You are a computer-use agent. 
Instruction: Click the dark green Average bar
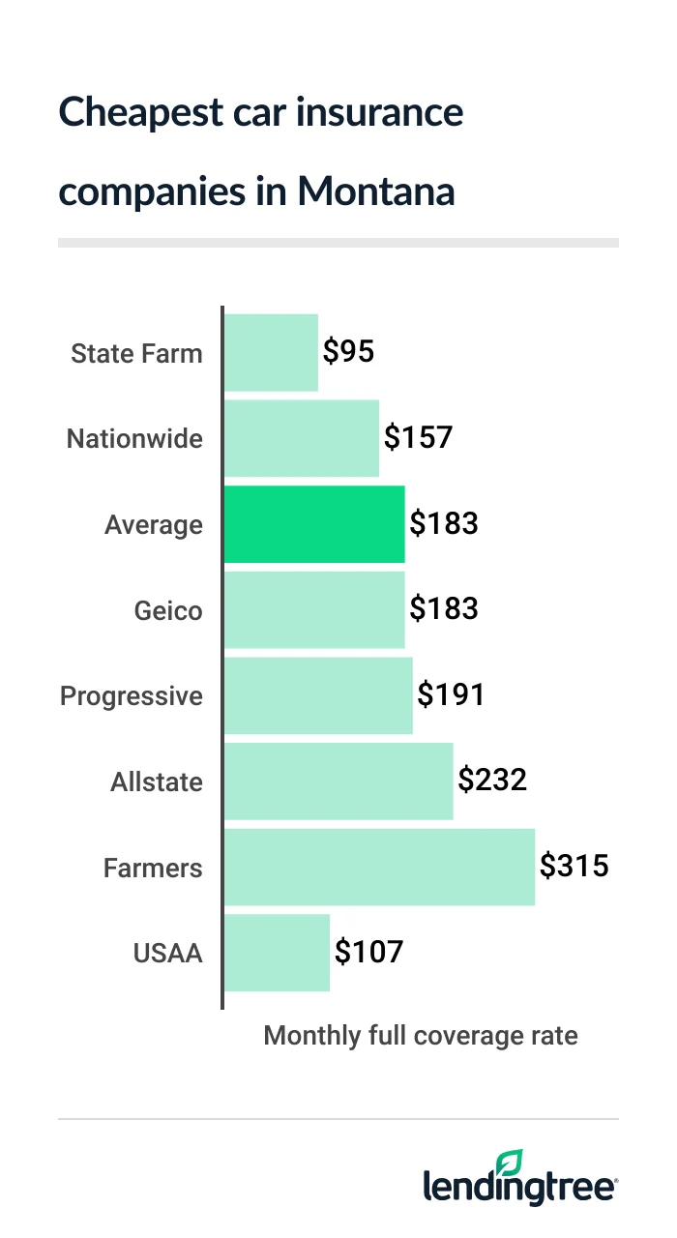click(x=314, y=524)
